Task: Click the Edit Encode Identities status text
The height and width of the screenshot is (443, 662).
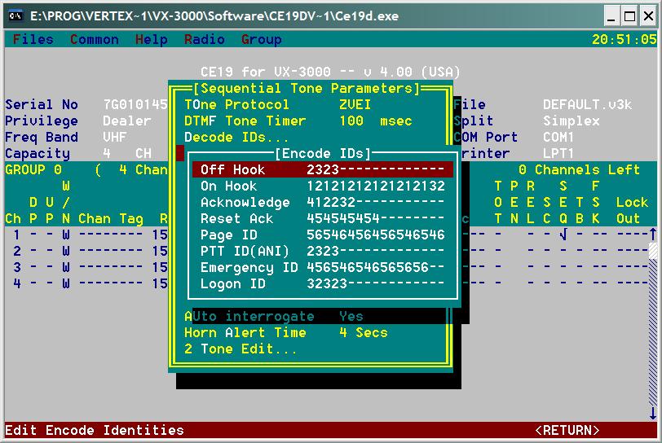Action: pyautogui.click(x=94, y=430)
